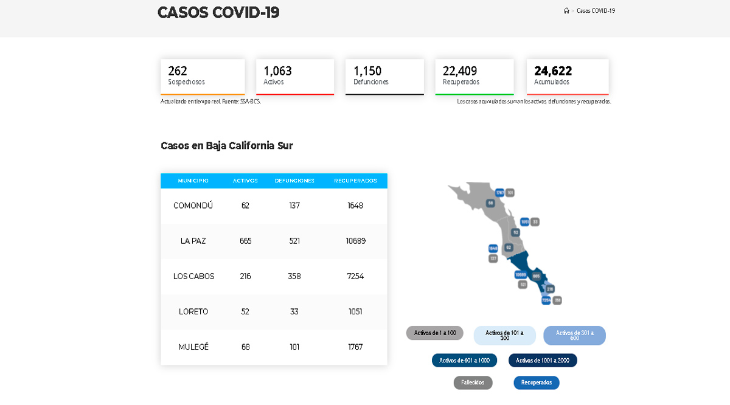Open the Casos COVID-19 breadcrumb link
This screenshot has height=405, width=730.
(596, 10)
